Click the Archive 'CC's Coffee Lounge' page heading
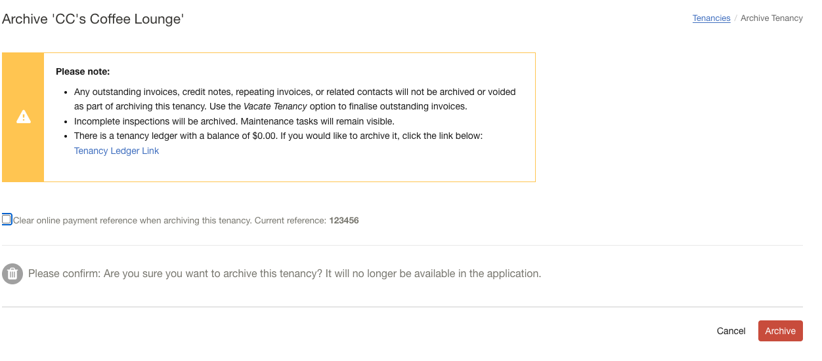Image resolution: width=822 pixels, height=361 pixels. click(x=93, y=19)
